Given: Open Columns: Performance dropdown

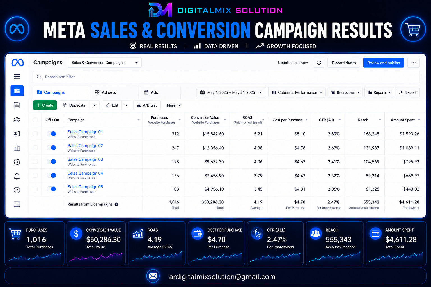Looking at the screenshot, I should [297, 92].
